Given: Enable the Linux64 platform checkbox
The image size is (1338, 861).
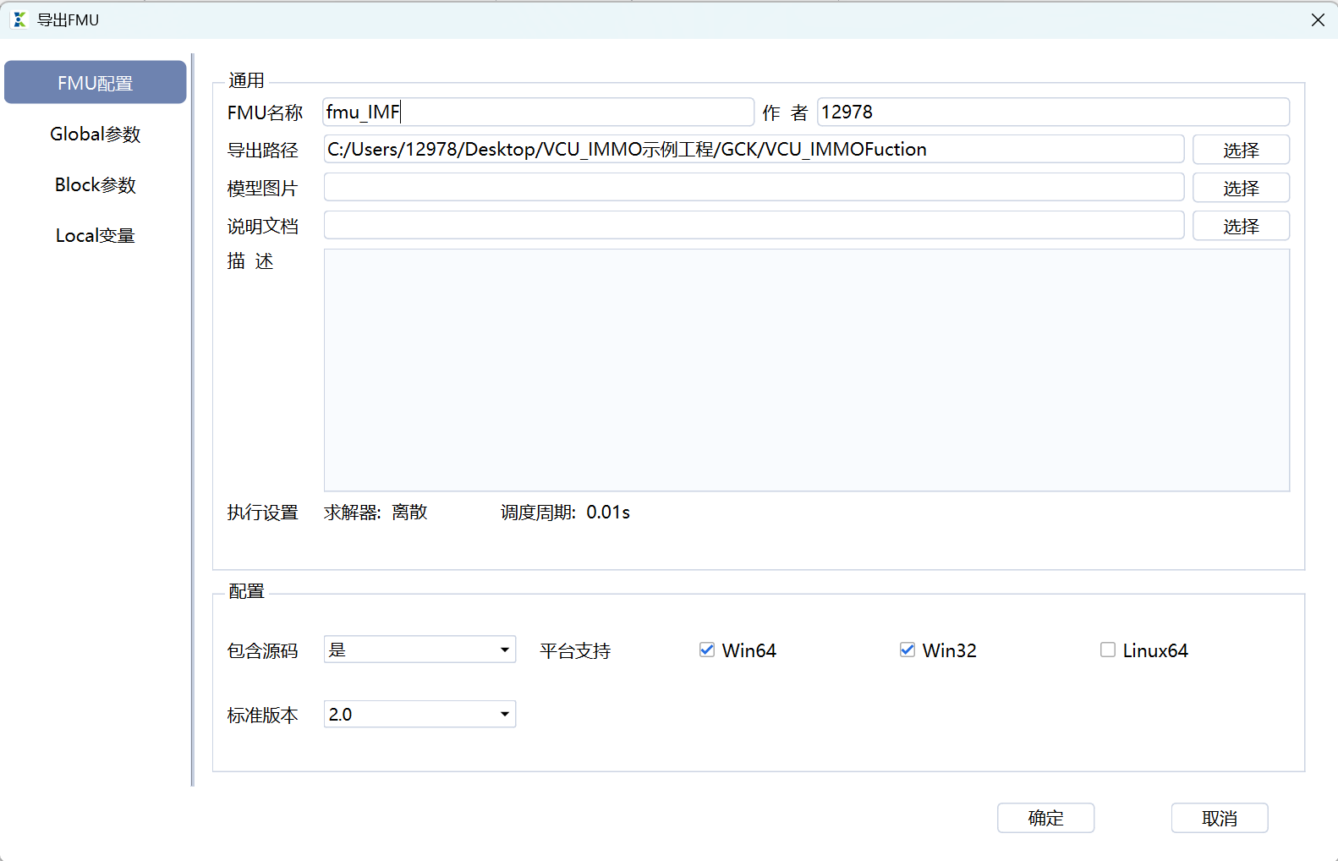Looking at the screenshot, I should [1108, 650].
